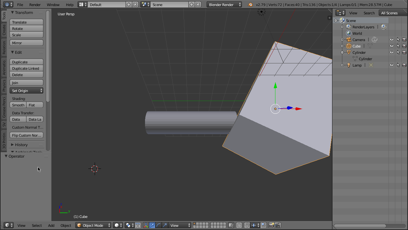
Task: Click the RenderLayers icon in outliner
Action: point(349,27)
